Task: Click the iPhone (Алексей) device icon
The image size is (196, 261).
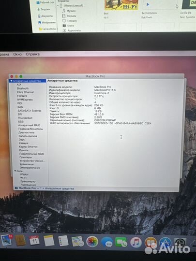Action: tap(61, 6)
